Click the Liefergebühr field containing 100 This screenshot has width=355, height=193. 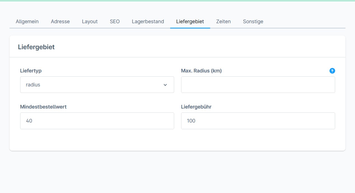[258, 121]
